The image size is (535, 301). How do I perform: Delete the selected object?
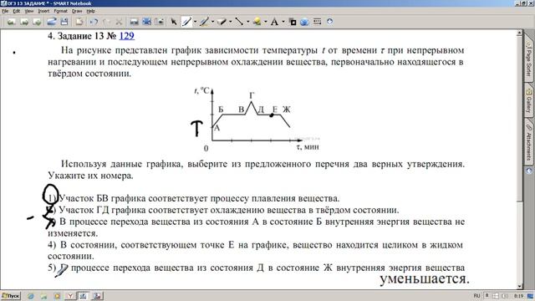(119, 22)
